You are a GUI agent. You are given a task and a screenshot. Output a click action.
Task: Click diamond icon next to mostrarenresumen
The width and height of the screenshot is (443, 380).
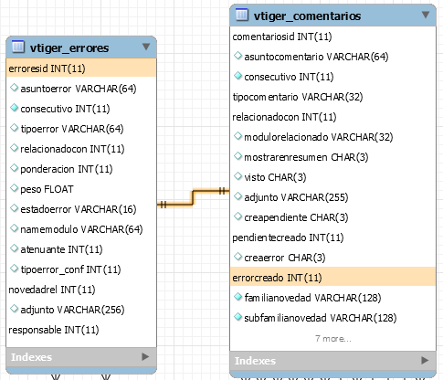click(x=237, y=156)
